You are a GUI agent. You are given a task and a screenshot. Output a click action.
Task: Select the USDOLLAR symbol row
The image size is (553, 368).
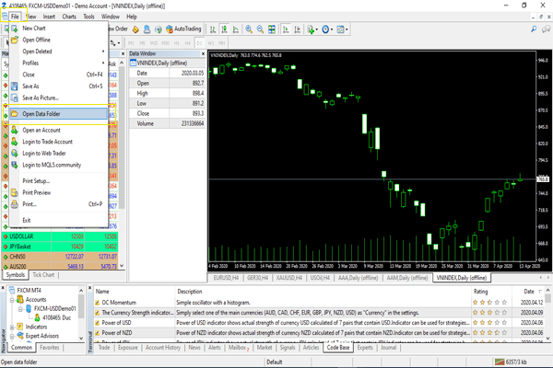60,236
